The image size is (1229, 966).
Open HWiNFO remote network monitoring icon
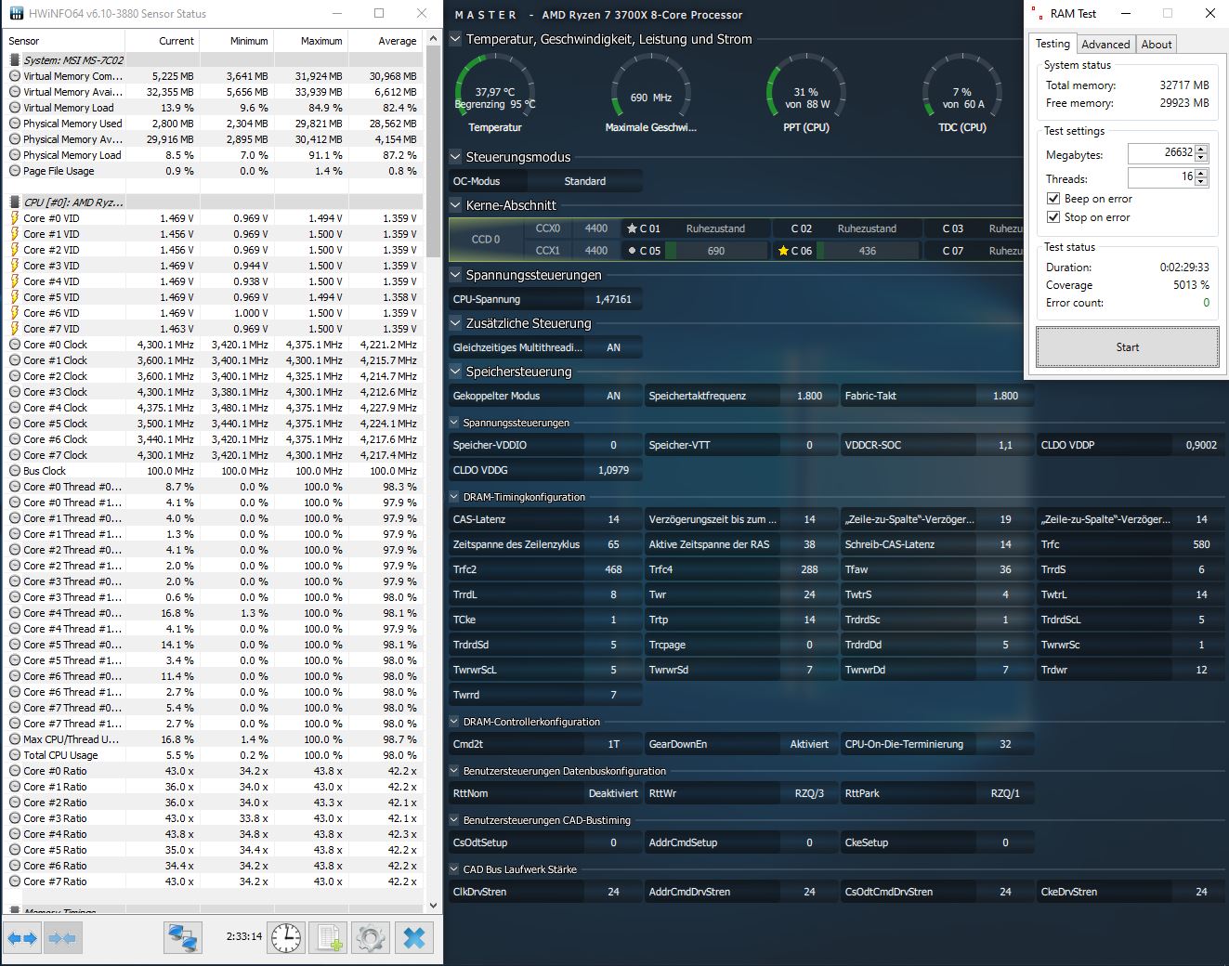coord(183,938)
